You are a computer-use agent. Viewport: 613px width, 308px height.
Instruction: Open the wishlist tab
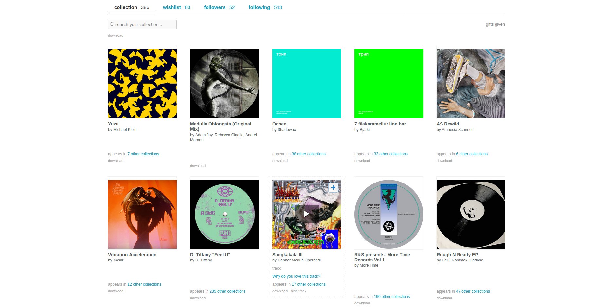(x=176, y=7)
